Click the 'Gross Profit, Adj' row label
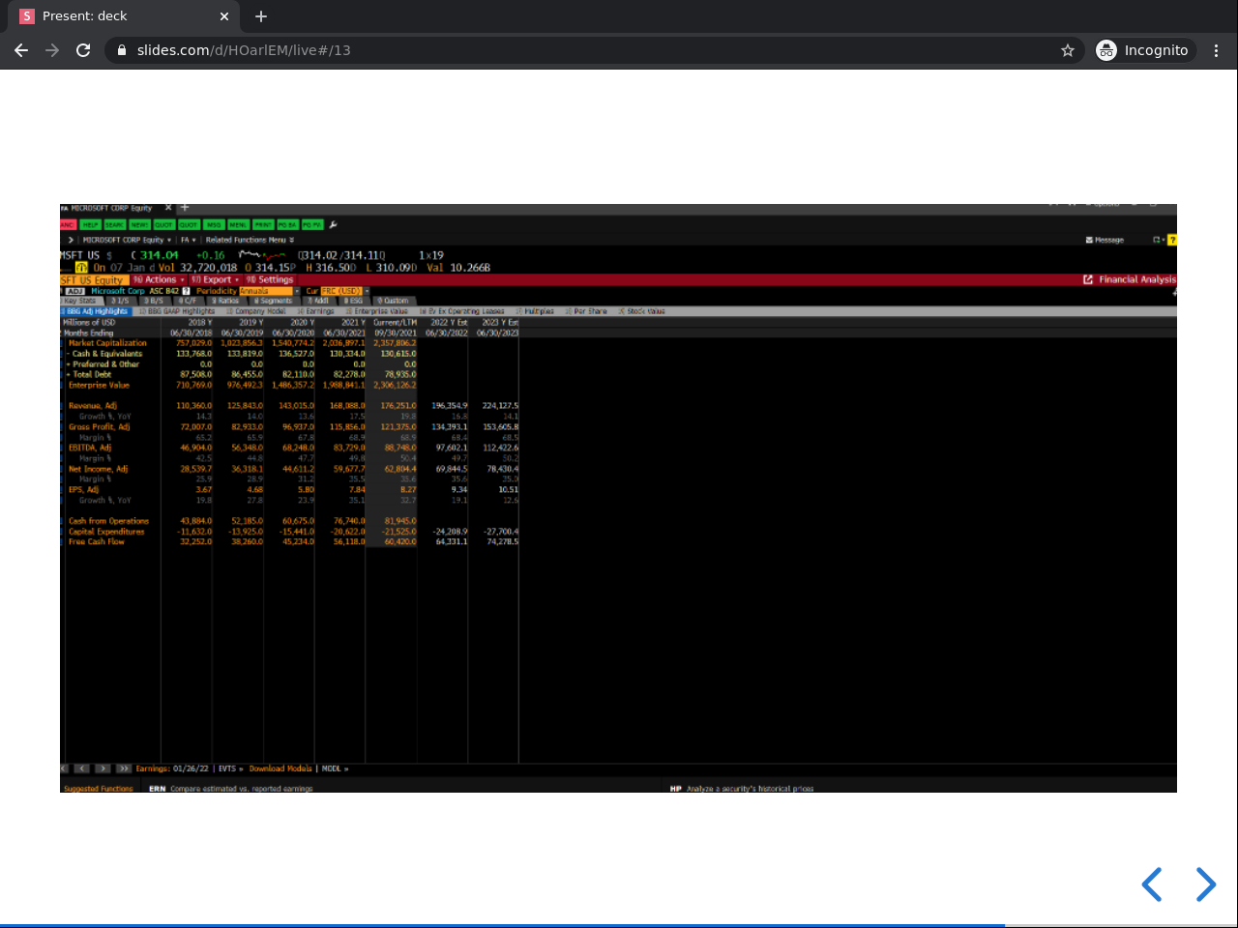The height and width of the screenshot is (928, 1238). [99, 427]
